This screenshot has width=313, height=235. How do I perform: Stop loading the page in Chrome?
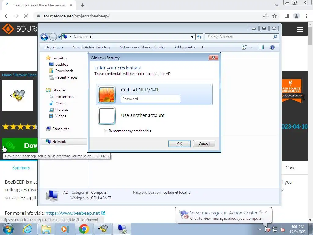pyautogui.click(x=26, y=16)
